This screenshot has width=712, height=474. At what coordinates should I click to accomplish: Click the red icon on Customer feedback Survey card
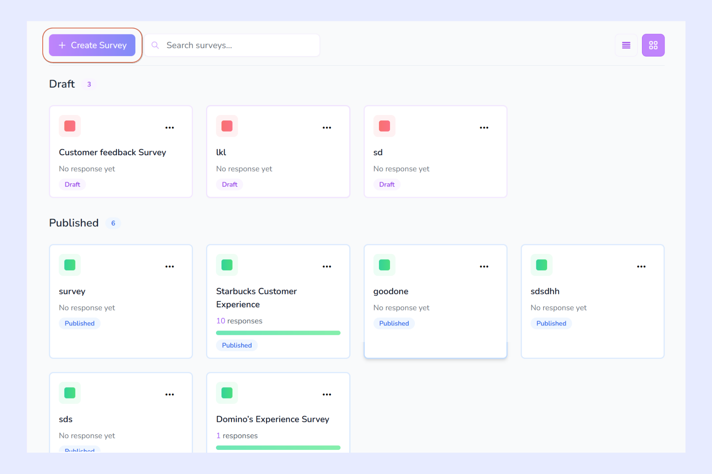69,126
